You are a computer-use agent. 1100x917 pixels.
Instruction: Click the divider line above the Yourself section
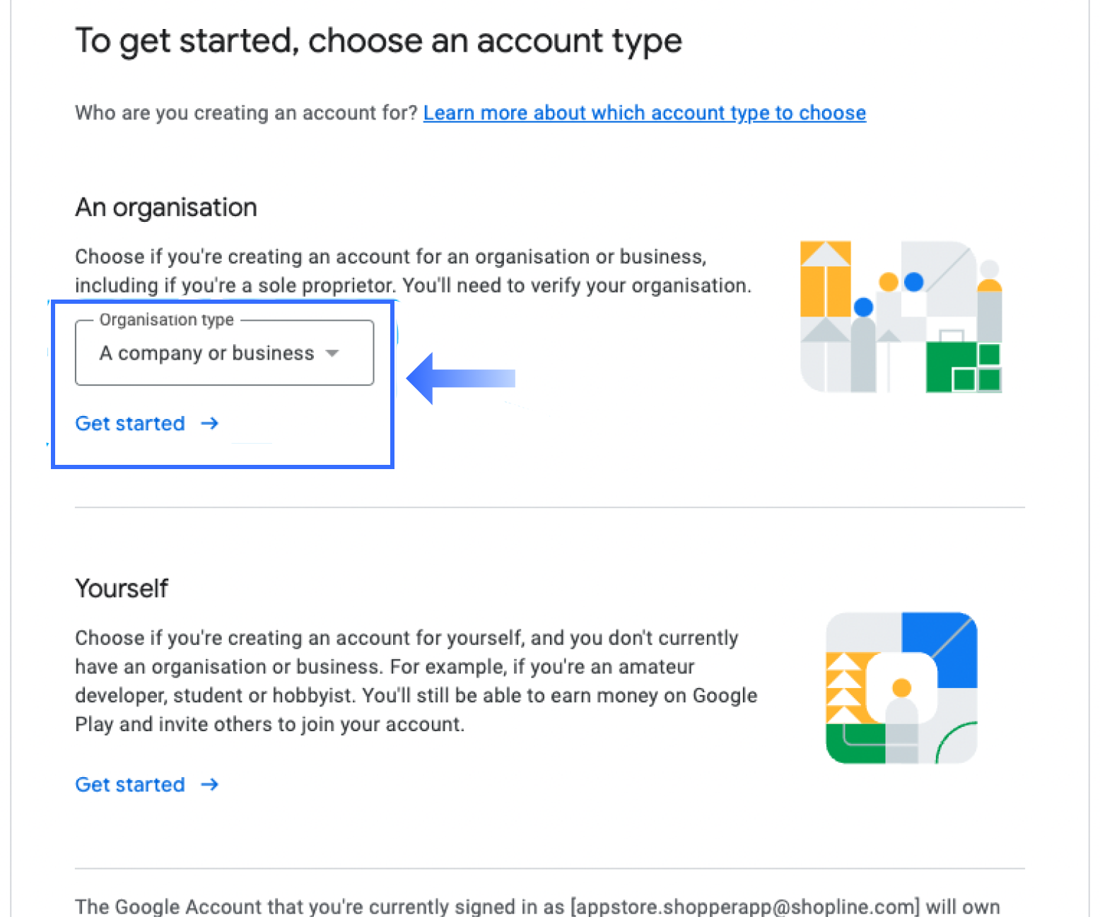549,507
